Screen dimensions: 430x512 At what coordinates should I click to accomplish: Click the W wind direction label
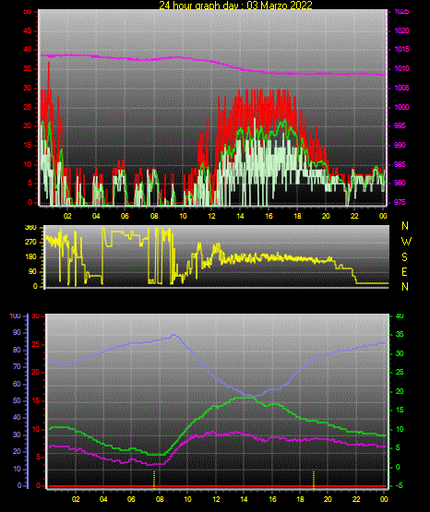click(406, 242)
